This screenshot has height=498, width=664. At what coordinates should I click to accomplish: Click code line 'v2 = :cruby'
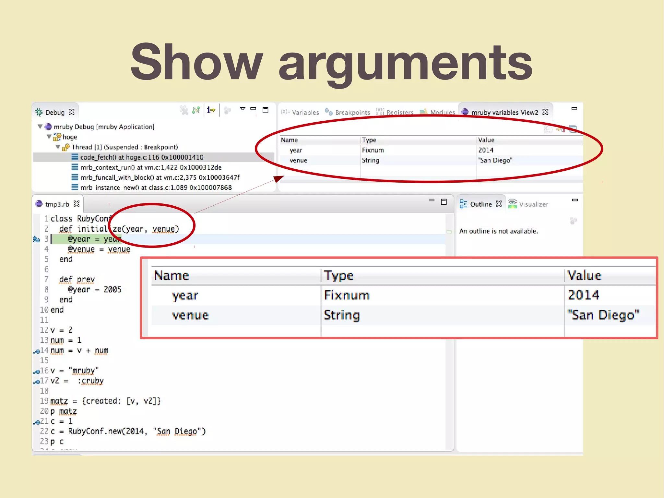77,381
